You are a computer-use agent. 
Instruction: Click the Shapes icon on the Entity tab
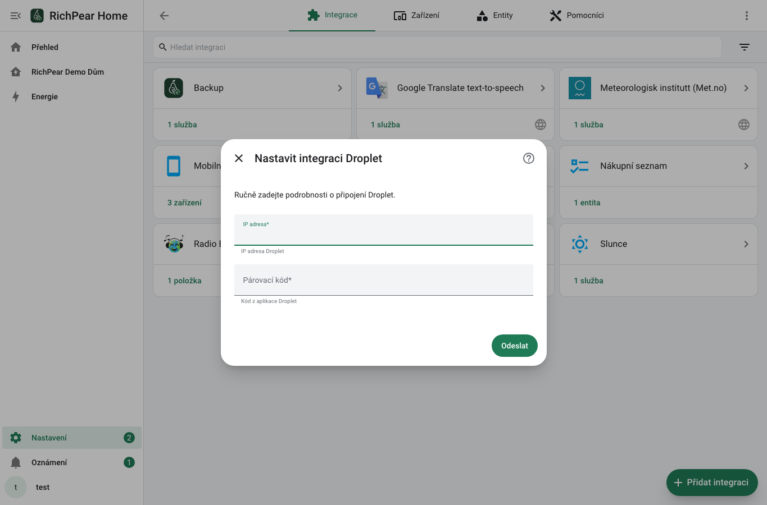482,16
